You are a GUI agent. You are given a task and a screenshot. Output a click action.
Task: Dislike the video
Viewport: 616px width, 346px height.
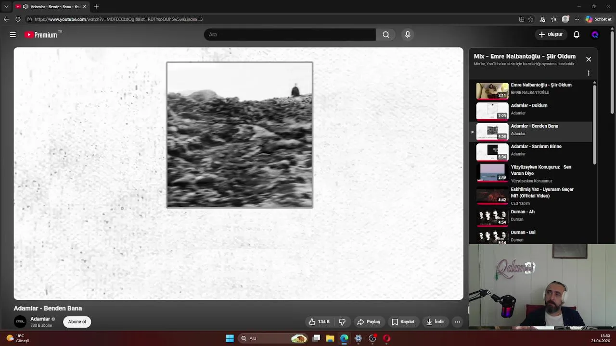point(342,322)
